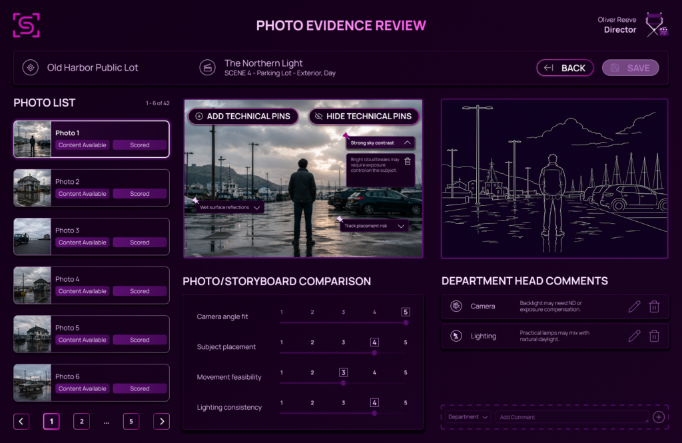Select Photo 2 in the list
Image resolution: width=682 pixels, height=443 pixels.
[x=91, y=188]
